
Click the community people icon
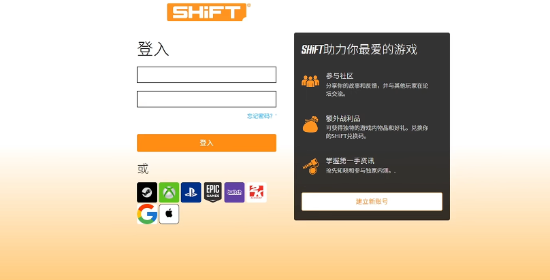tap(310, 81)
